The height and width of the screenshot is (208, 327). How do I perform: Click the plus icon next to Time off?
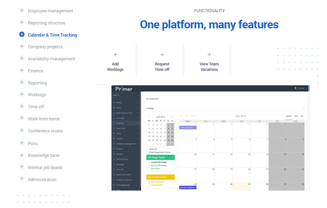[x=22, y=106]
